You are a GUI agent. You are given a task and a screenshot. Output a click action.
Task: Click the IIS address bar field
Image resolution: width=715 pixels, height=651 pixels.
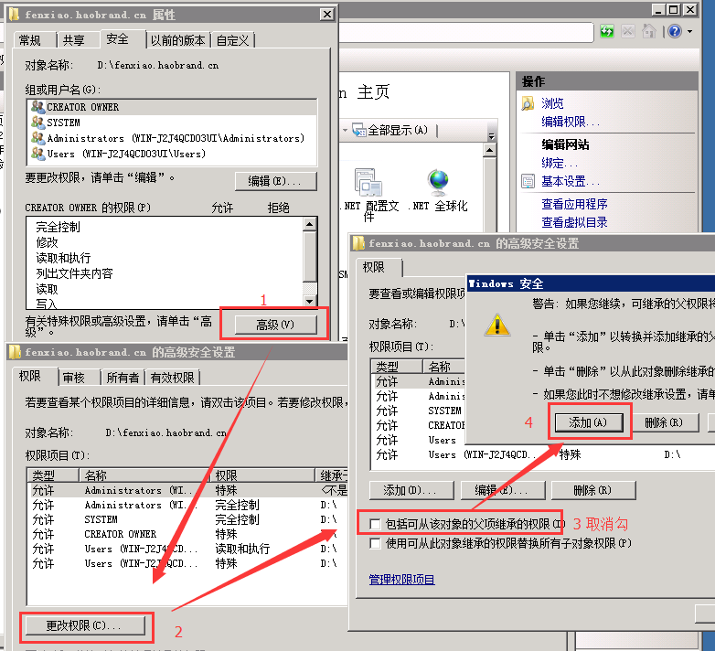465,32
